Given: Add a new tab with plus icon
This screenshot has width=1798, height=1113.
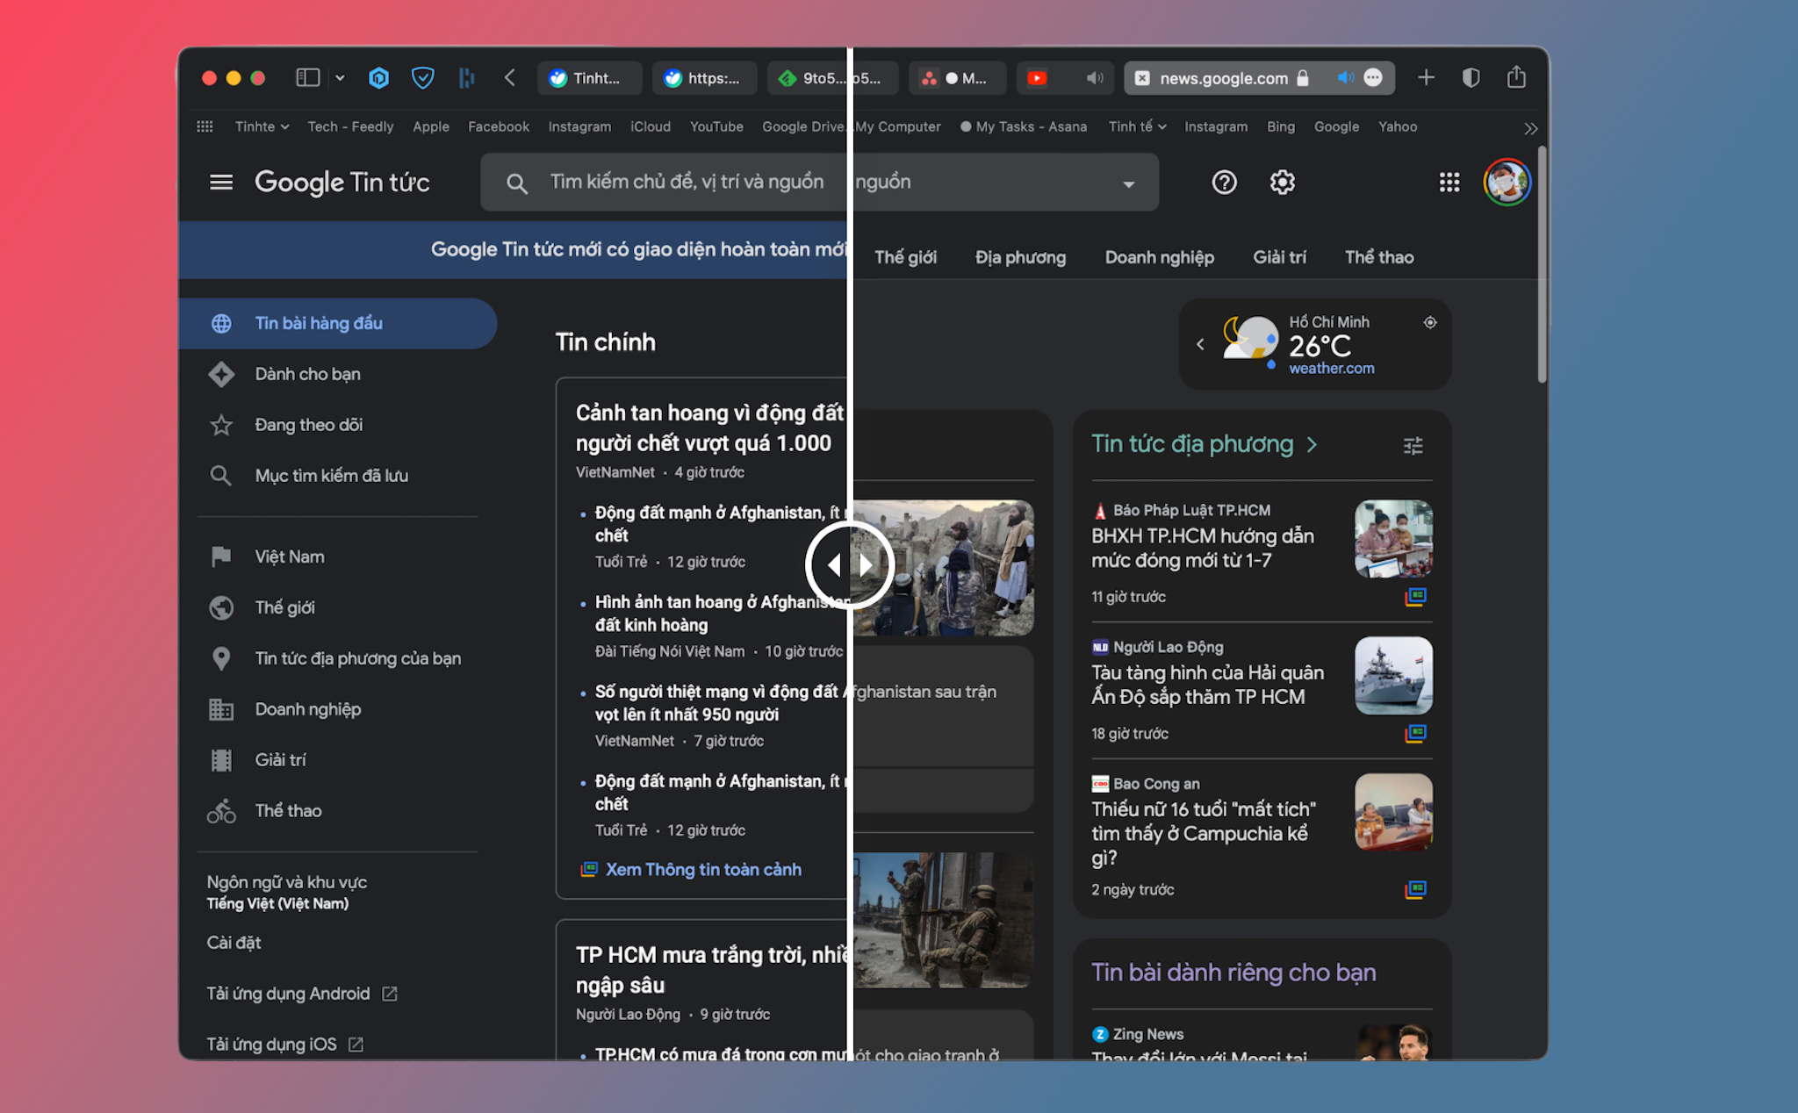Looking at the screenshot, I should [1426, 78].
